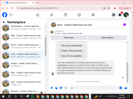Click Ernie's chat header title

74,25
